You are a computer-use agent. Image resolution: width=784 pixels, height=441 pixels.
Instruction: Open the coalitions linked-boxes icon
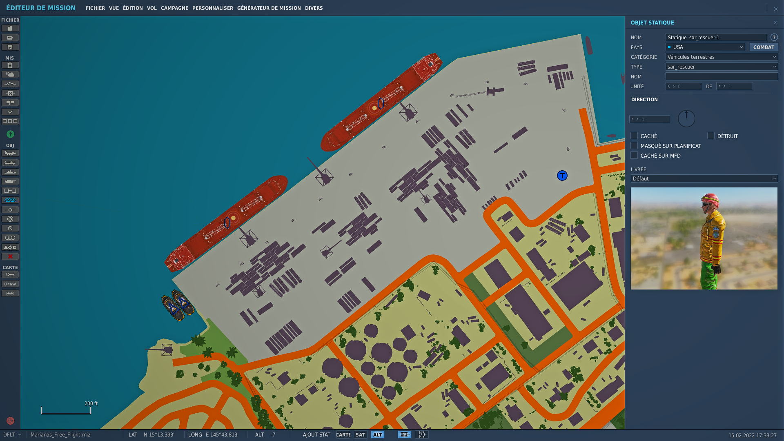tap(10, 121)
